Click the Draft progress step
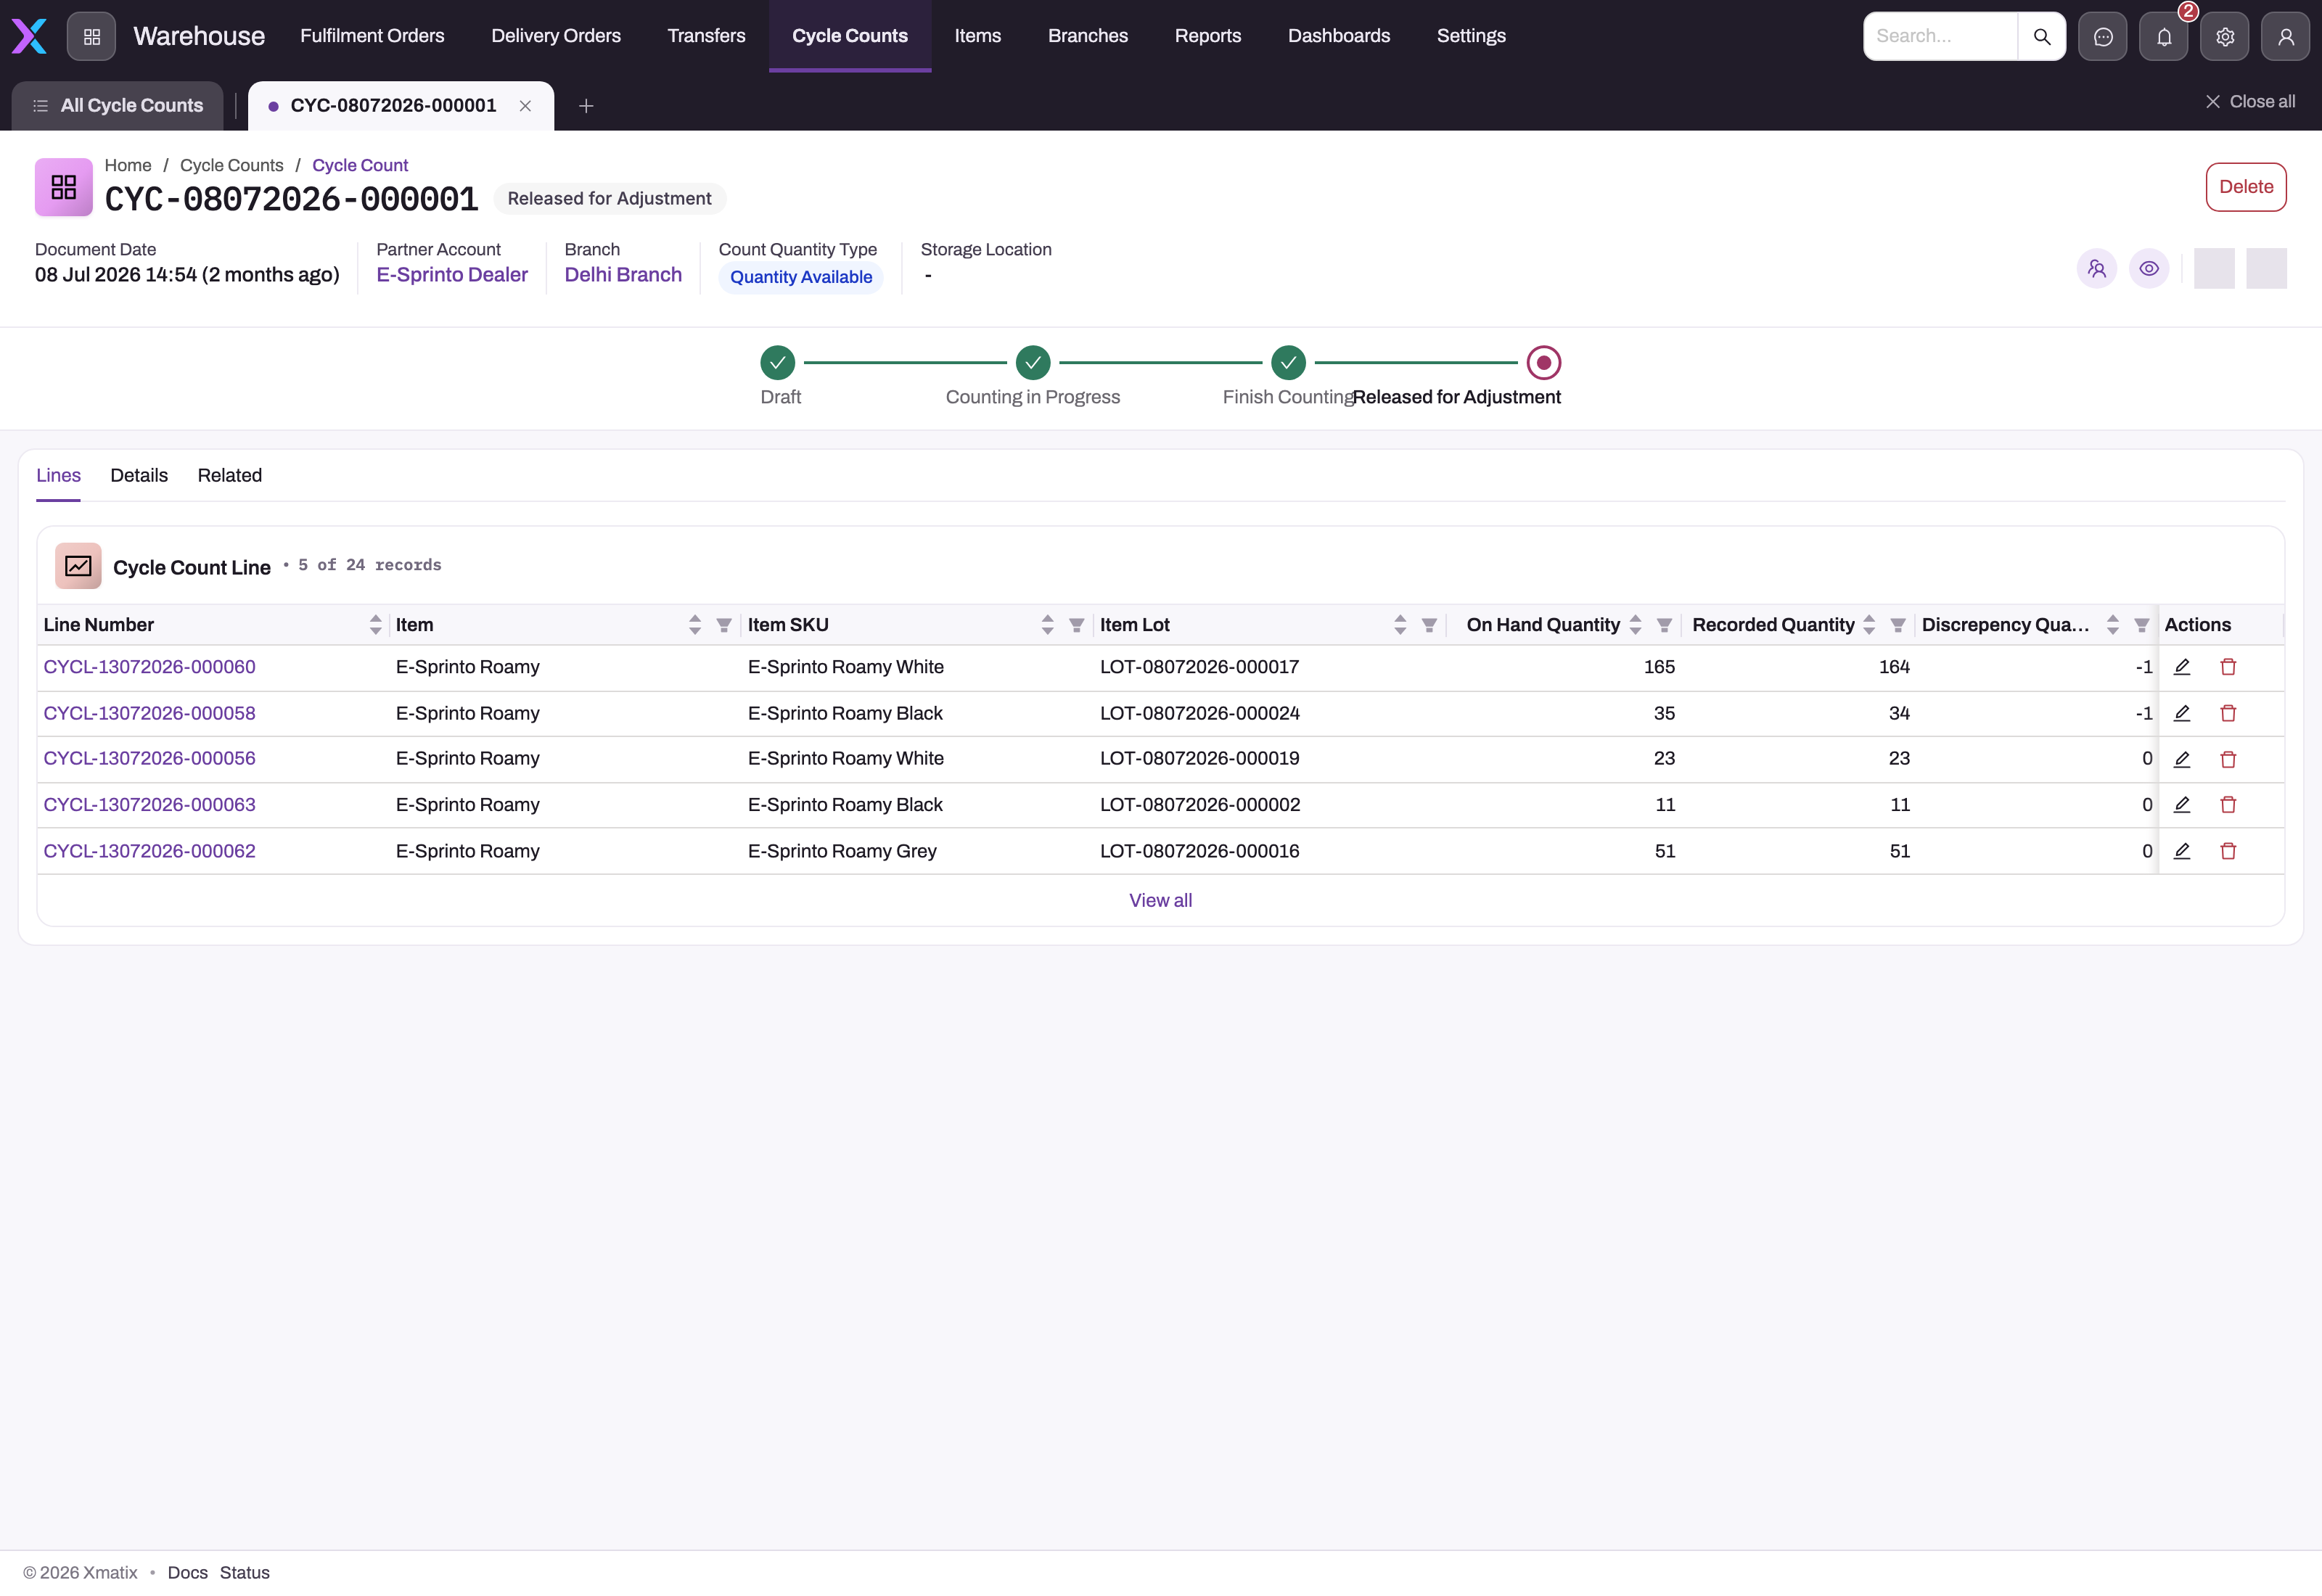 tap(778, 363)
